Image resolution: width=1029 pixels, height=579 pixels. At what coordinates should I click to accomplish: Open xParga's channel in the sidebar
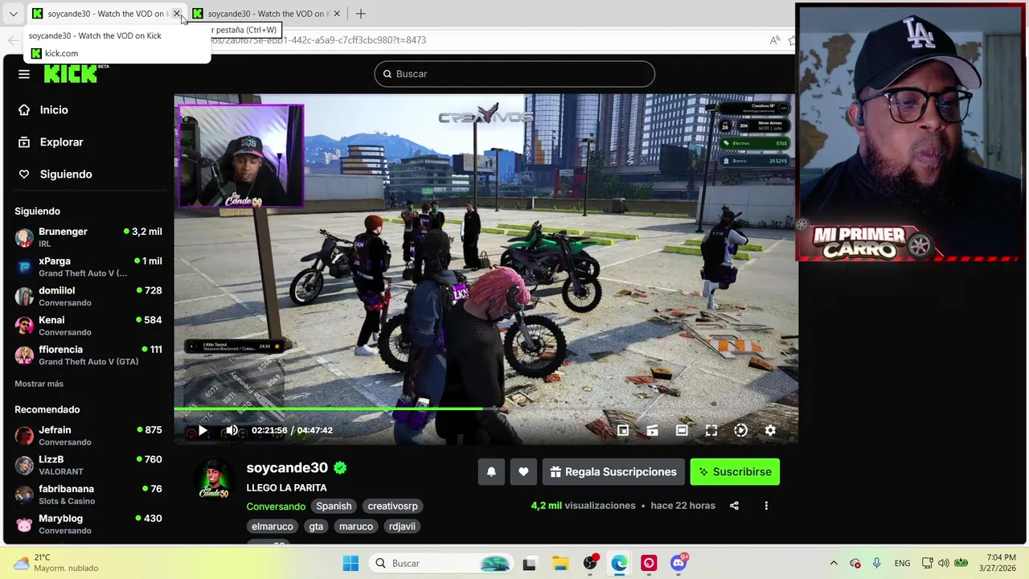(88, 267)
